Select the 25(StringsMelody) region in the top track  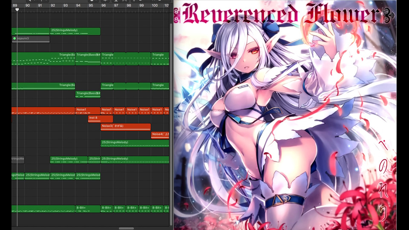(x=75, y=31)
